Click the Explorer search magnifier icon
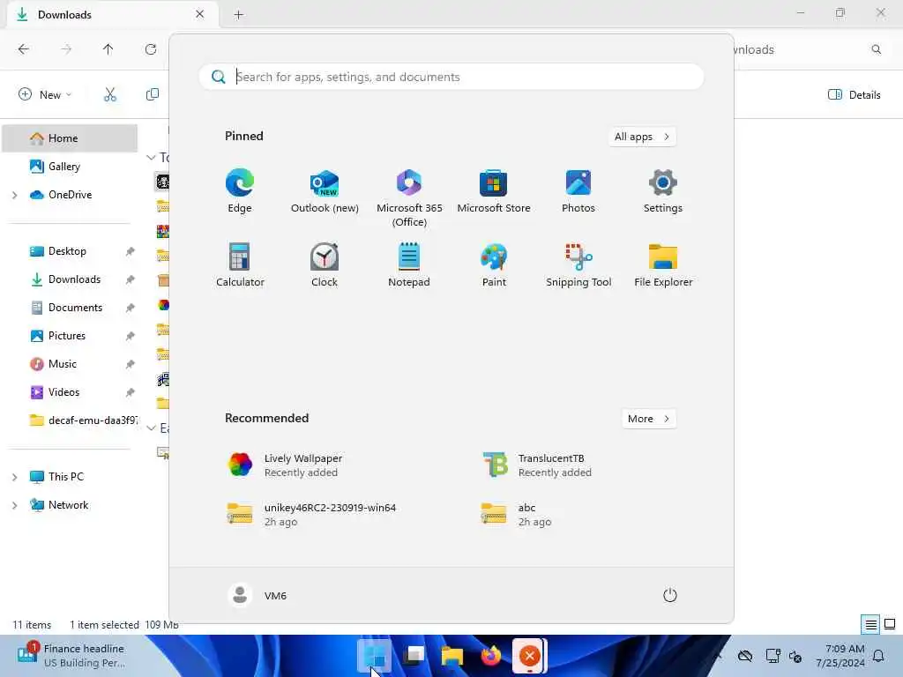The width and height of the screenshot is (903, 677). click(876, 49)
